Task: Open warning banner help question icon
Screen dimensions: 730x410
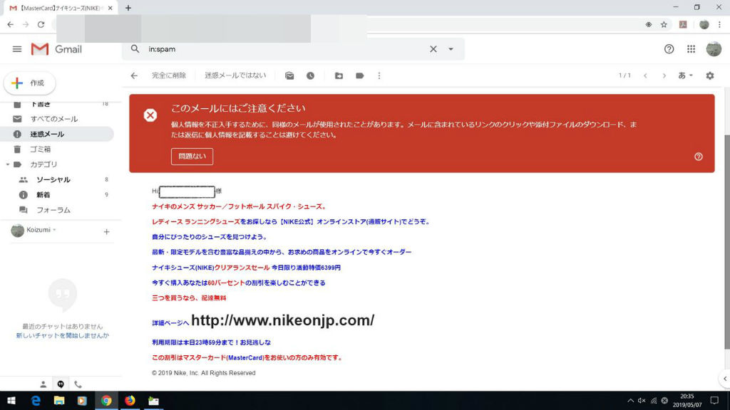Action: pyautogui.click(x=699, y=157)
